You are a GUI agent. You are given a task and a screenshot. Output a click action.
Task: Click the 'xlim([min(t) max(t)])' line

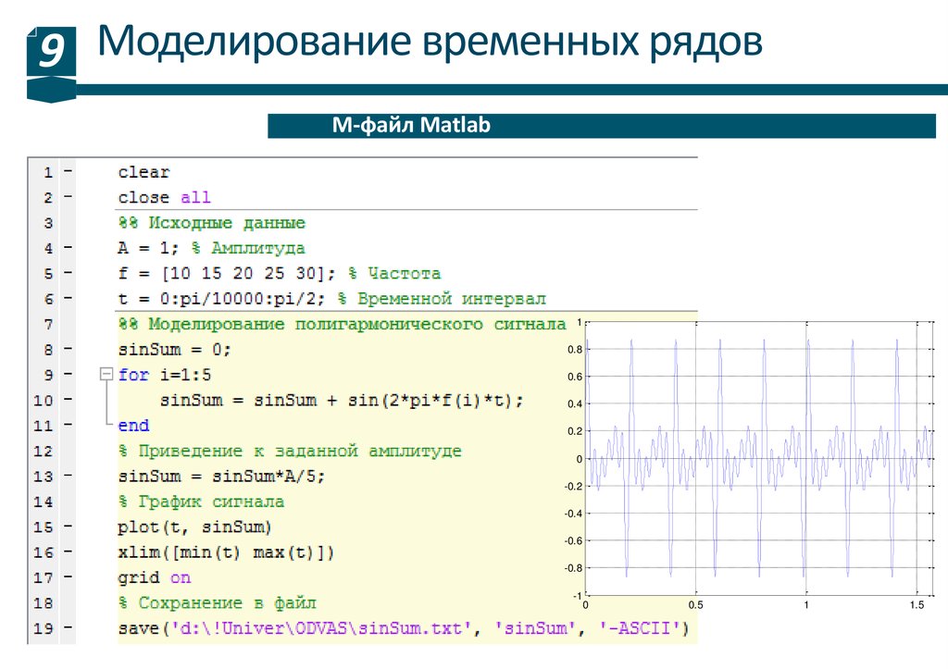click(225, 553)
